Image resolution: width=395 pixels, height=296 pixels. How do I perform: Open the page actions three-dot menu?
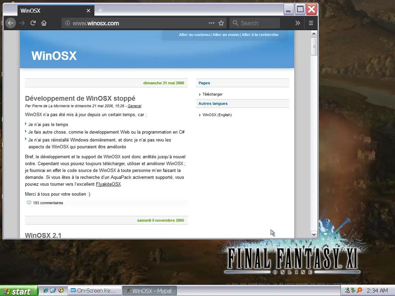click(211, 23)
